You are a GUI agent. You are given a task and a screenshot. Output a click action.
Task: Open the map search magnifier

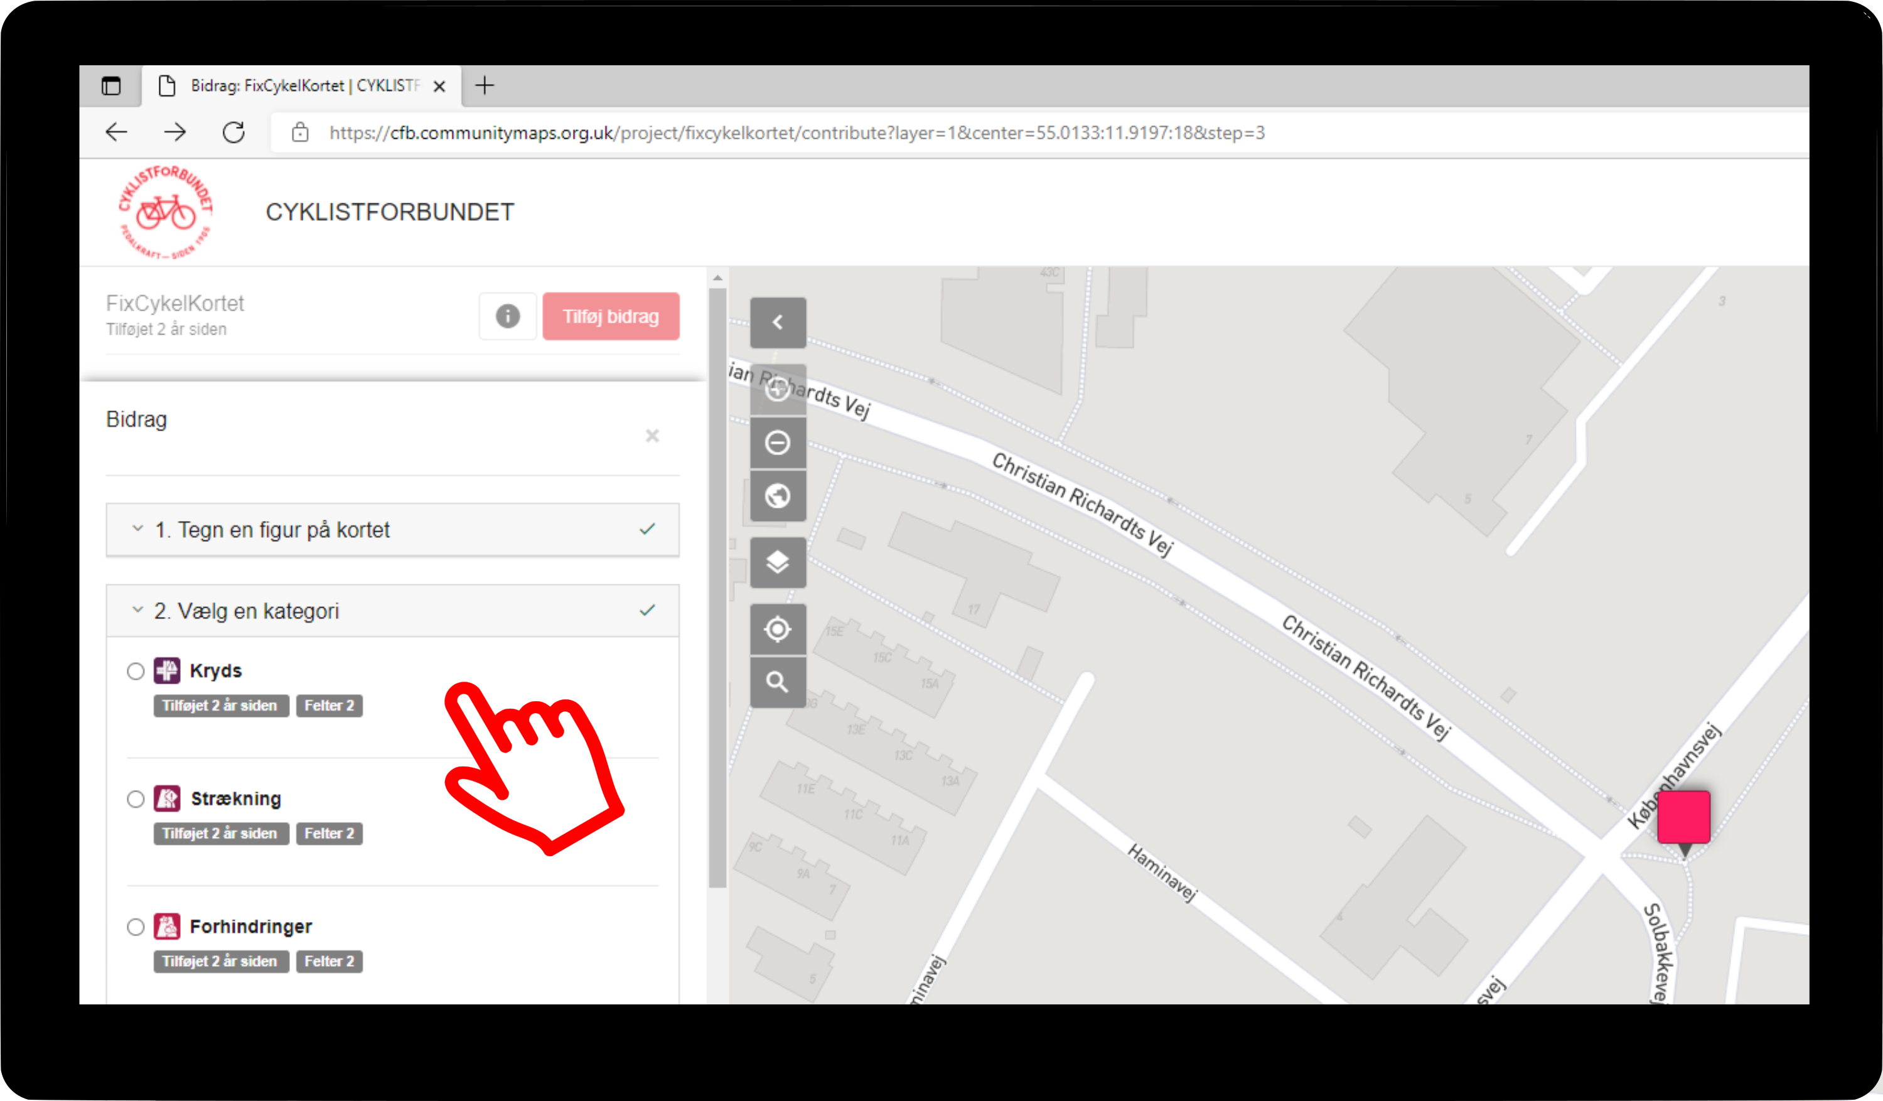click(x=777, y=682)
